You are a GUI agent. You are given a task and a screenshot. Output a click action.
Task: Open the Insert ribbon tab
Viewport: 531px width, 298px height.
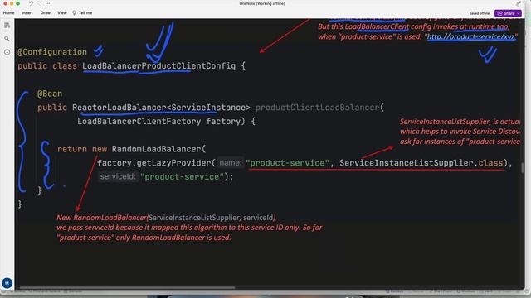point(27,13)
